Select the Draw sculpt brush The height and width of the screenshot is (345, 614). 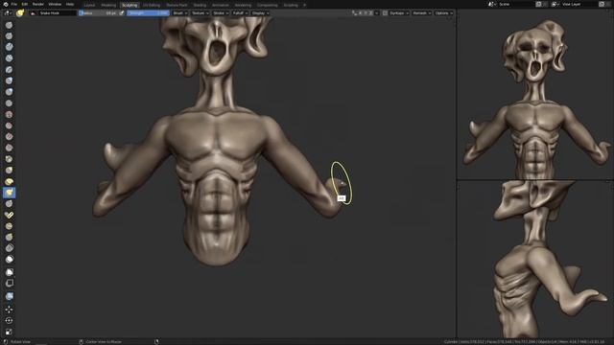pos(9,25)
